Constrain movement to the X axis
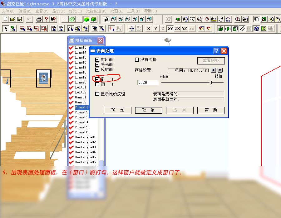 pos(148,28)
